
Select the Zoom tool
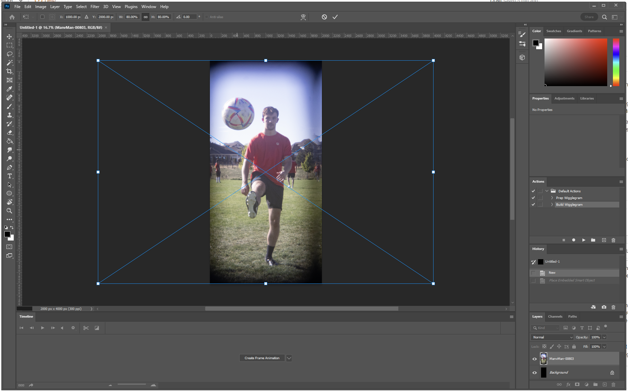pyautogui.click(x=9, y=211)
